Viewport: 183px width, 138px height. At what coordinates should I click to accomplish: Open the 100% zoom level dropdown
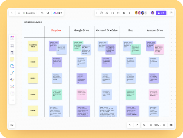tap(158, 125)
